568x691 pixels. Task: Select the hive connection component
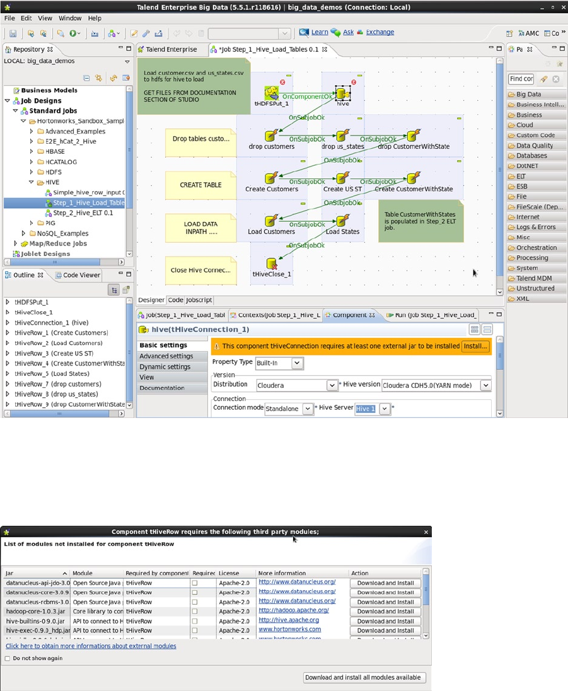[342, 93]
